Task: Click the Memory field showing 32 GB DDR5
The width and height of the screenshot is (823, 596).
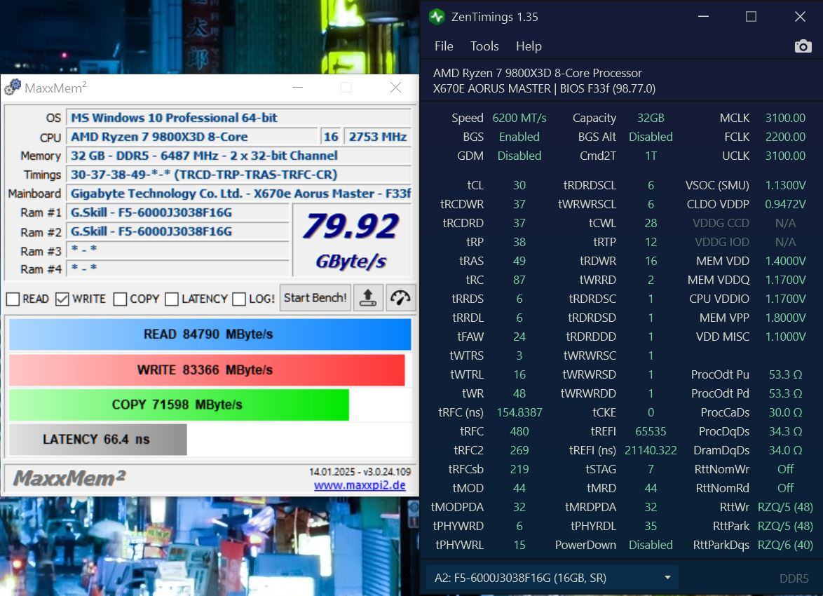Action: pyautogui.click(x=239, y=156)
